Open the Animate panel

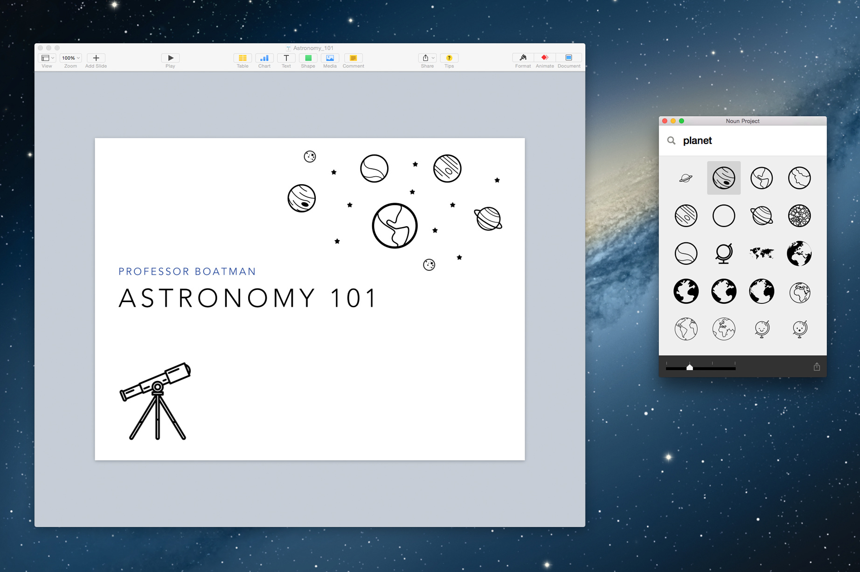pos(544,58)
